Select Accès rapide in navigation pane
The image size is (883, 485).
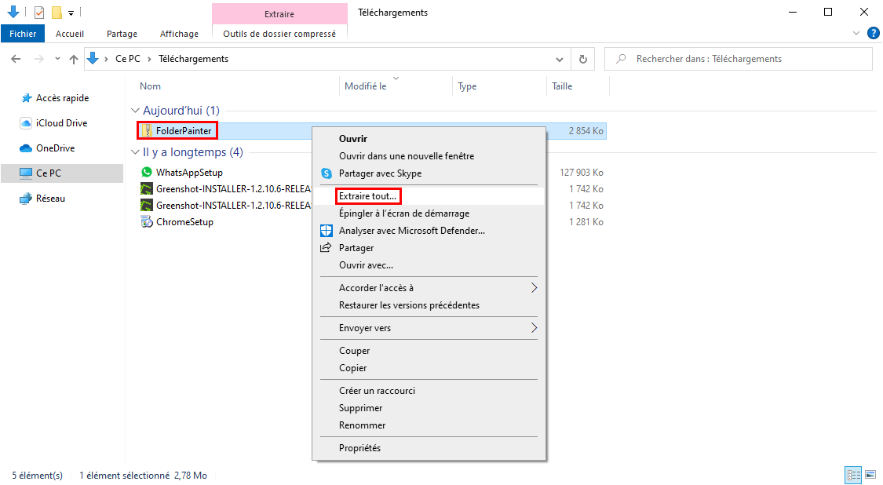(62, 98)
